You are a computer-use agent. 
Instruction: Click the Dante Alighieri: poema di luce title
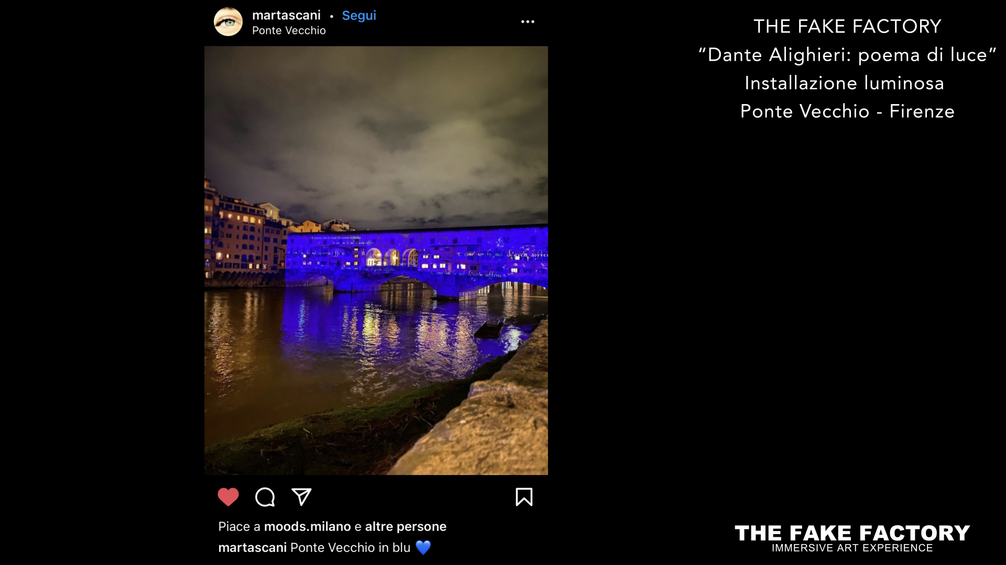point(847,54)
